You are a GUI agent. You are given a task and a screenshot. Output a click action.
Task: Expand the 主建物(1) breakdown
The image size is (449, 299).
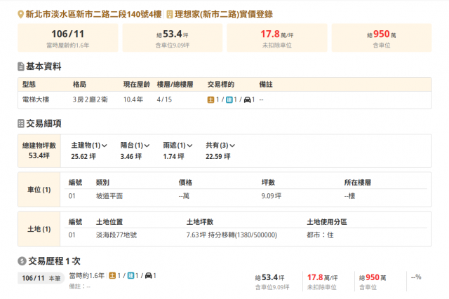point(89,146)
